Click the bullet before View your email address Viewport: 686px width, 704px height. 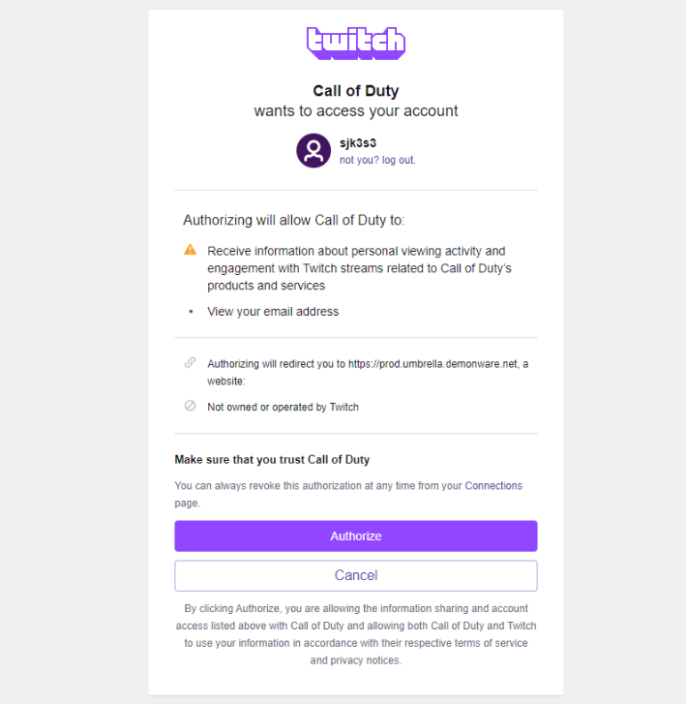click(x=191, y=312)
